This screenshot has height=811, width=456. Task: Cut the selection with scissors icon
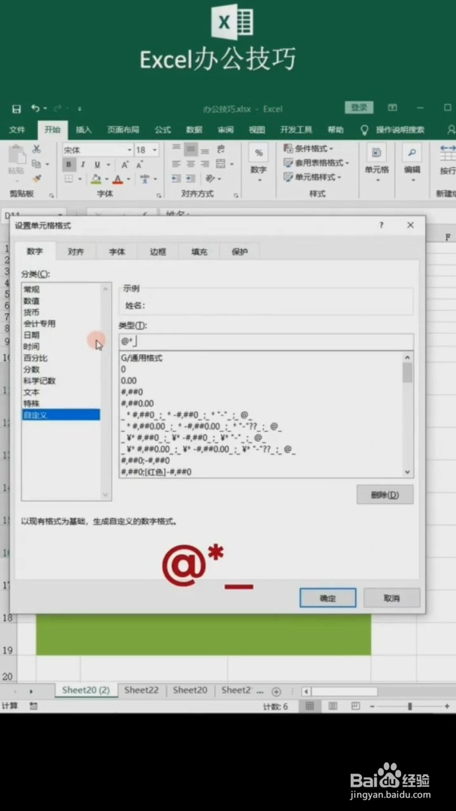click(37, 150)
